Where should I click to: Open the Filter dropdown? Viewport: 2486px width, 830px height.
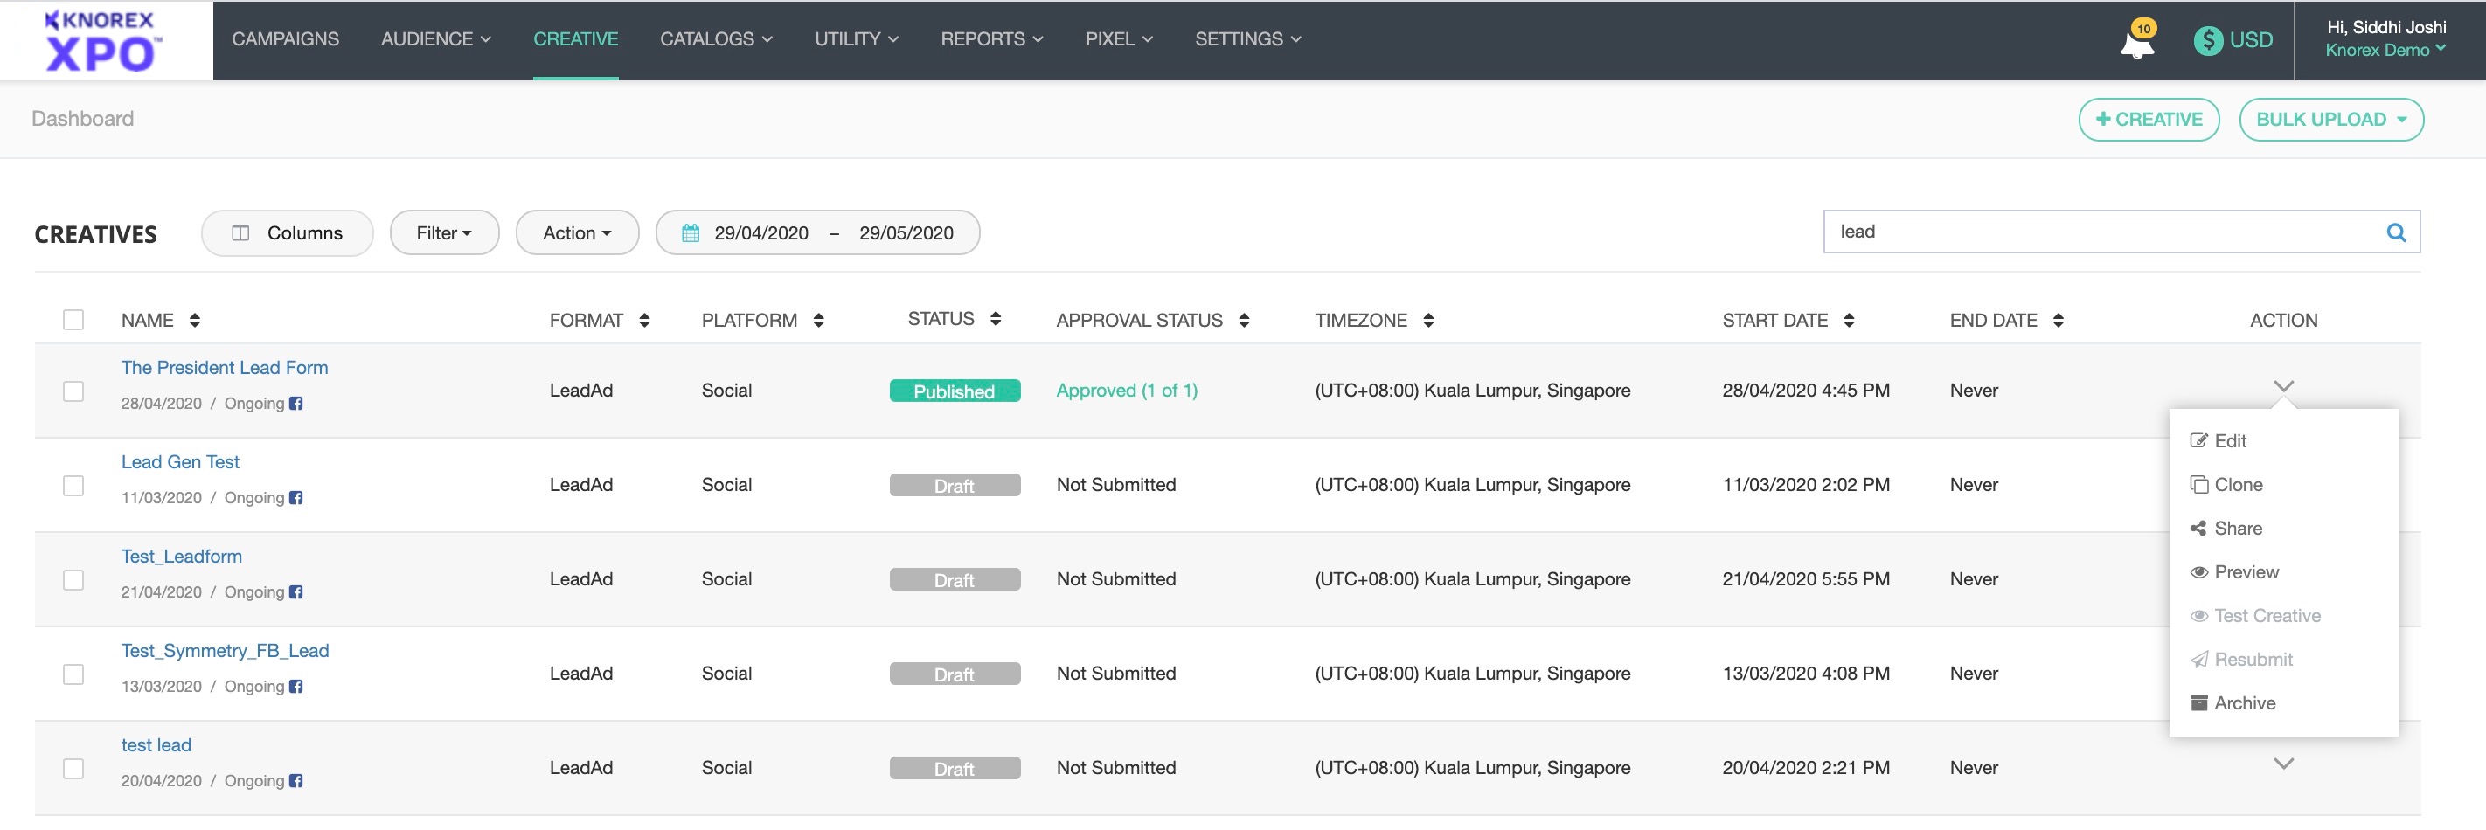pos(444,233)
